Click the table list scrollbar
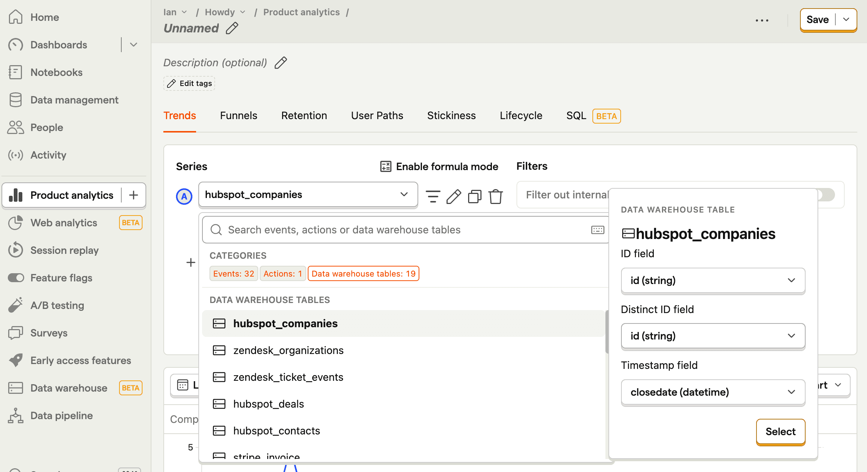 607,332
